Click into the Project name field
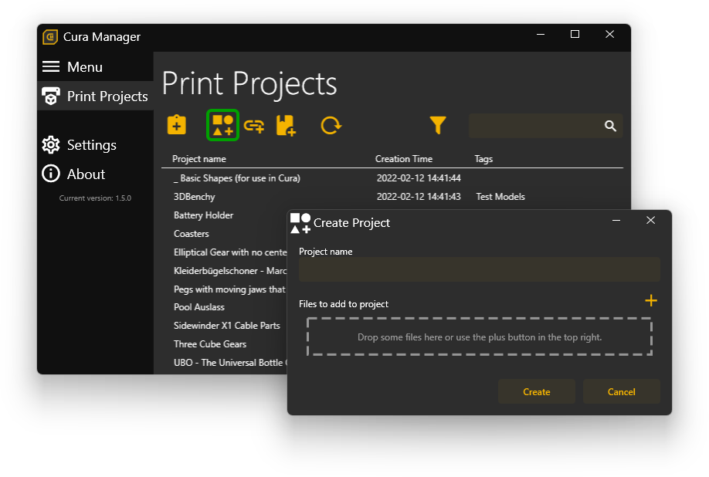The width and height of the screenshot is (709, 477). (x=480, y=269)
